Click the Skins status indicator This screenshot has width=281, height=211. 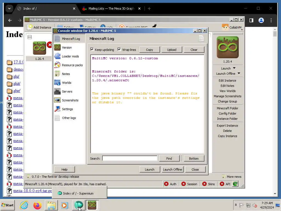209,184
